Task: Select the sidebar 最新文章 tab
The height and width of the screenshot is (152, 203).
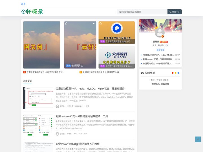Action: pos(160,50)
